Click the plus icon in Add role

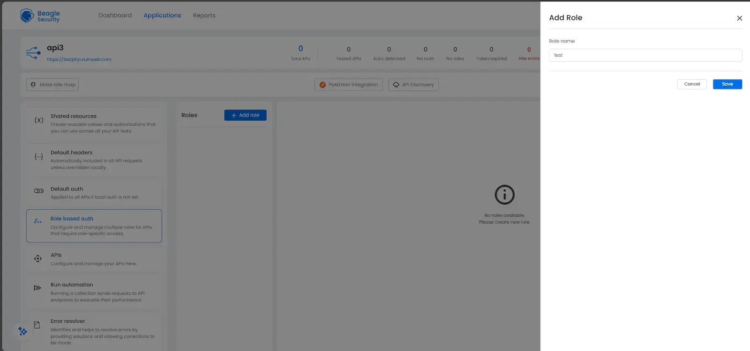(234, 115)
